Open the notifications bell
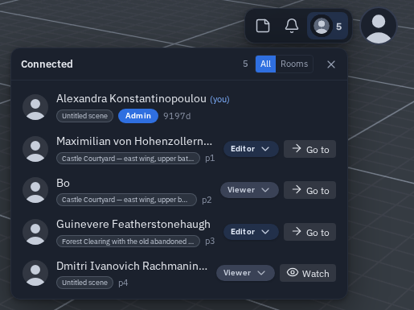Image resolution: width=414 pixels, height=310 pixels. (x=292, y=26)
